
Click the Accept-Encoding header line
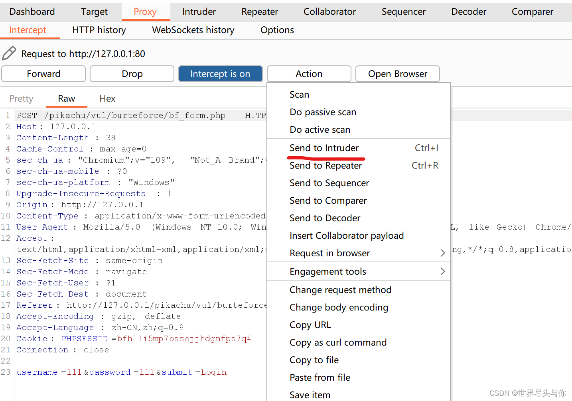pos(99,316)
